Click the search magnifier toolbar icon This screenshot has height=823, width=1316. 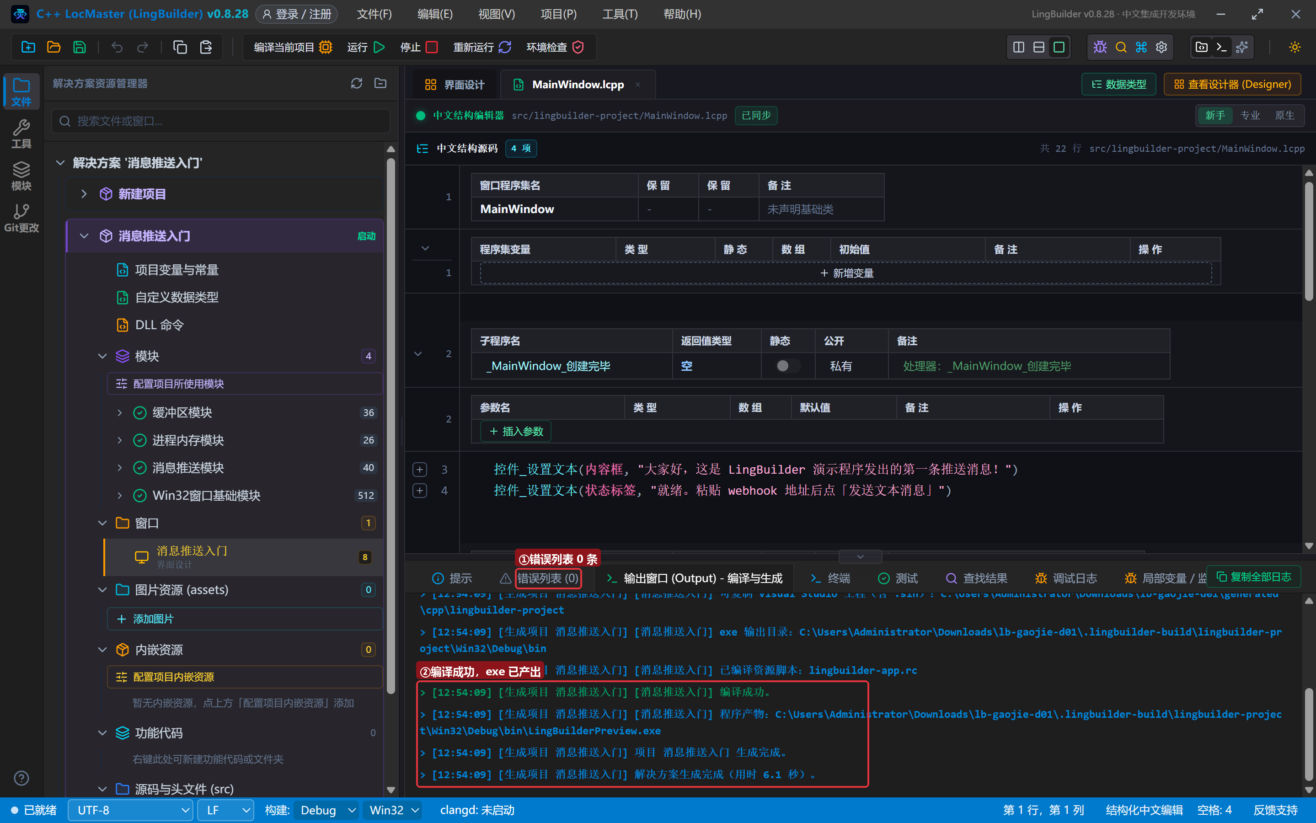pyautogui.click(x=1121, y=48)
